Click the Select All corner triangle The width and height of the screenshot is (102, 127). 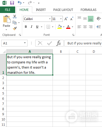pyautogui.click(x=4, y=52)
